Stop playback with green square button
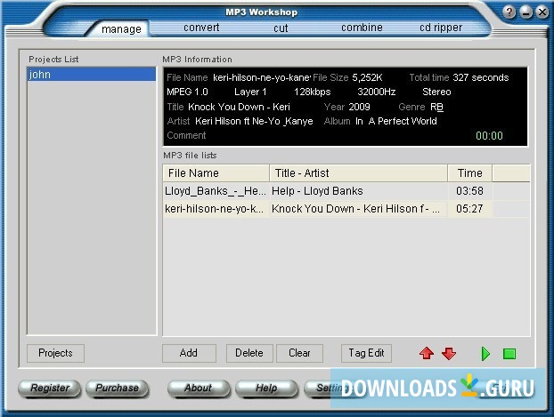This screenshot has height=417, width=554. [509, 354]
